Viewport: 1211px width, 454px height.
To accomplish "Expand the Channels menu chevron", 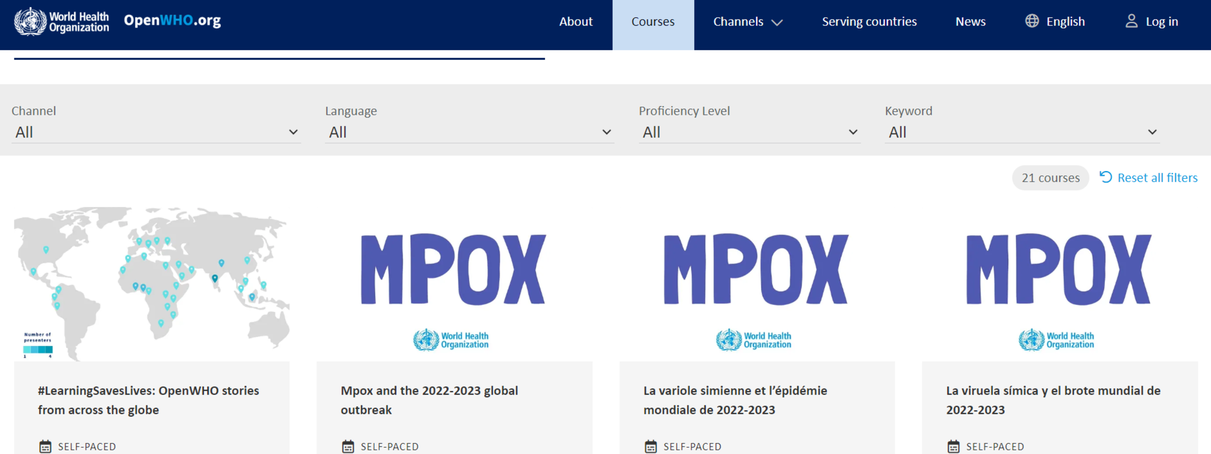I will [x=777, y=22].
